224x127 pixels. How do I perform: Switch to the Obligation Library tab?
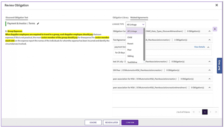(x=120, y=18)
